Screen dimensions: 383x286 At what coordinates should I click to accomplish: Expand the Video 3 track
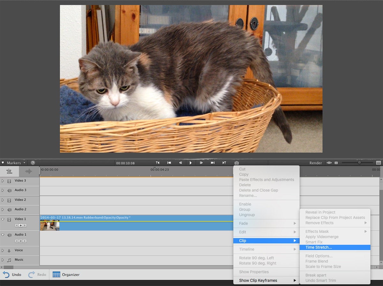click(3, 181)
